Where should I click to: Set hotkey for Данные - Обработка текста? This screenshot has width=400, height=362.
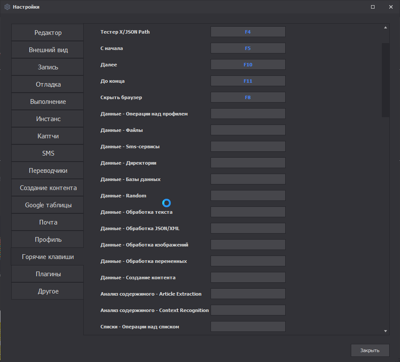[x=248, y=212]
